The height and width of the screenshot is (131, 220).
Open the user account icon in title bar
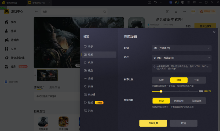coord(182,2)
